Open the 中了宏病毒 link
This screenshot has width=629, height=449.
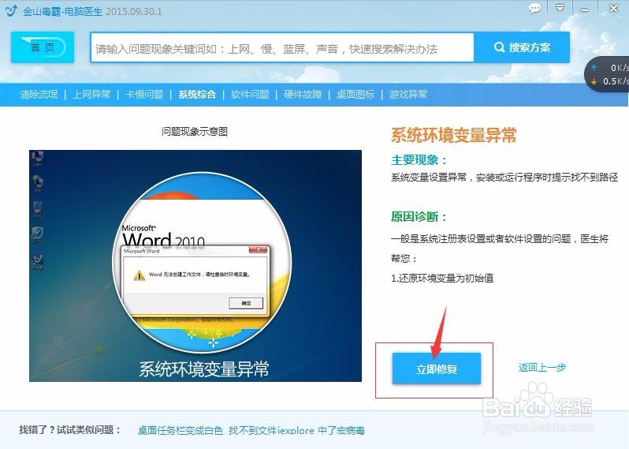[x=341, y=431]
